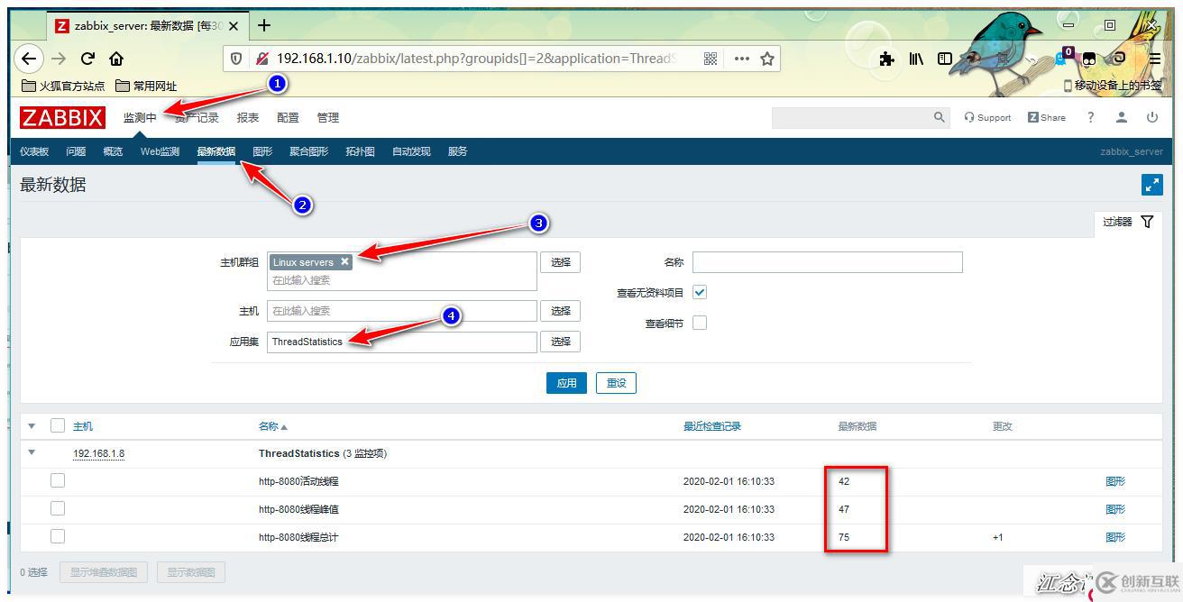Viewport: 1183px width, 602px height.
Task: Check the http-8080线程总计 row checkbox
Action: point(58,536)
